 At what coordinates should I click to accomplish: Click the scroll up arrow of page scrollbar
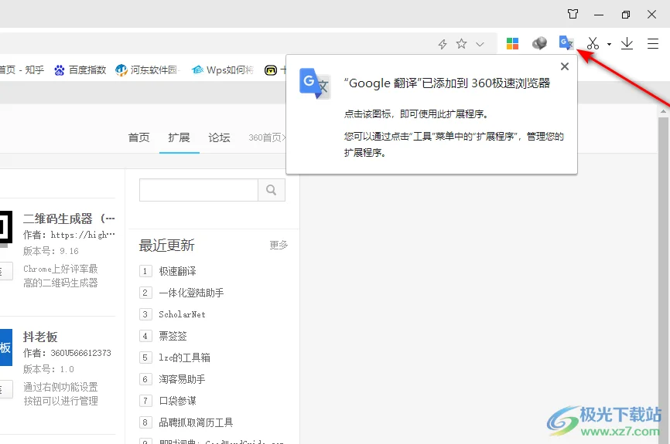663,112
